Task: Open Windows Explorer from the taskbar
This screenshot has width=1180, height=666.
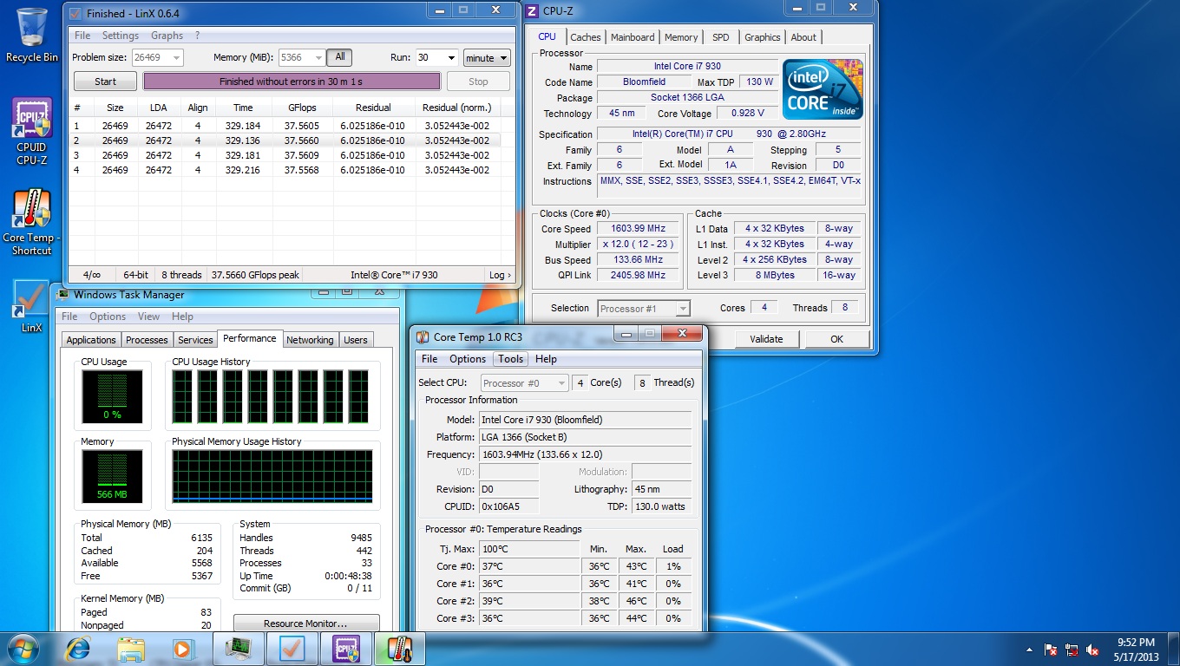Action: [131, 649]
